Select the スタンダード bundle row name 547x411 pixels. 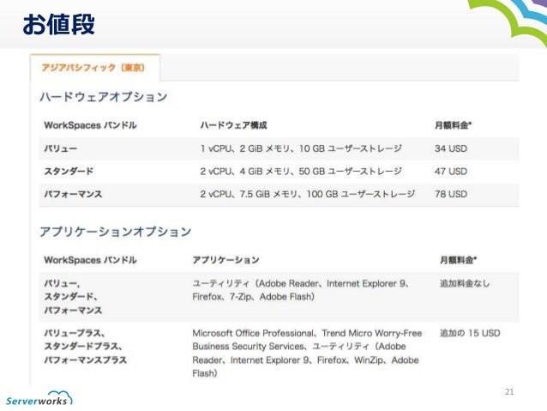(69, 172)
